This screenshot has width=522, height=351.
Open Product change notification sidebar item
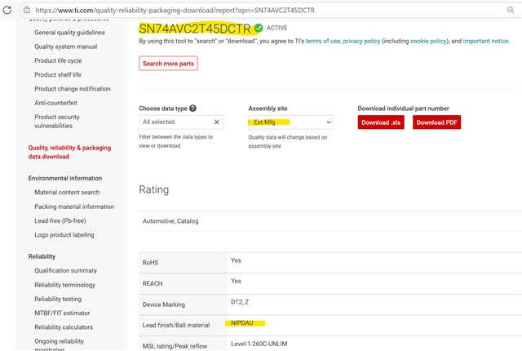[73, 89]
